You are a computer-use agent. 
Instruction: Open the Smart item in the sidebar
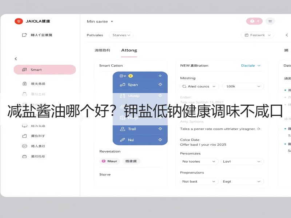45,70
